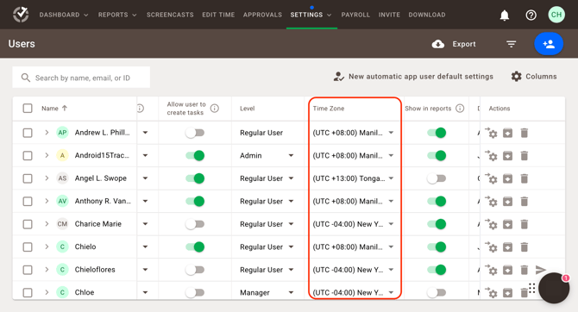
Task: Click the Level column header
Action: [x=247, y=109]
